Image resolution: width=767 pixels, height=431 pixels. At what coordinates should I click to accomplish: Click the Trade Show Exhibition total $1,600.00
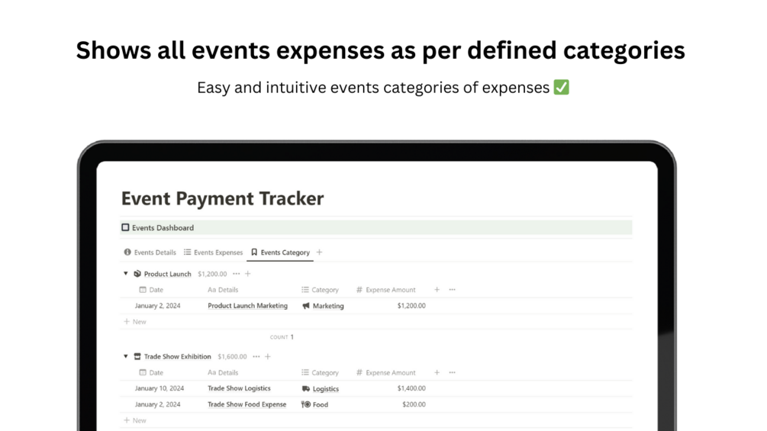(232, 356)
